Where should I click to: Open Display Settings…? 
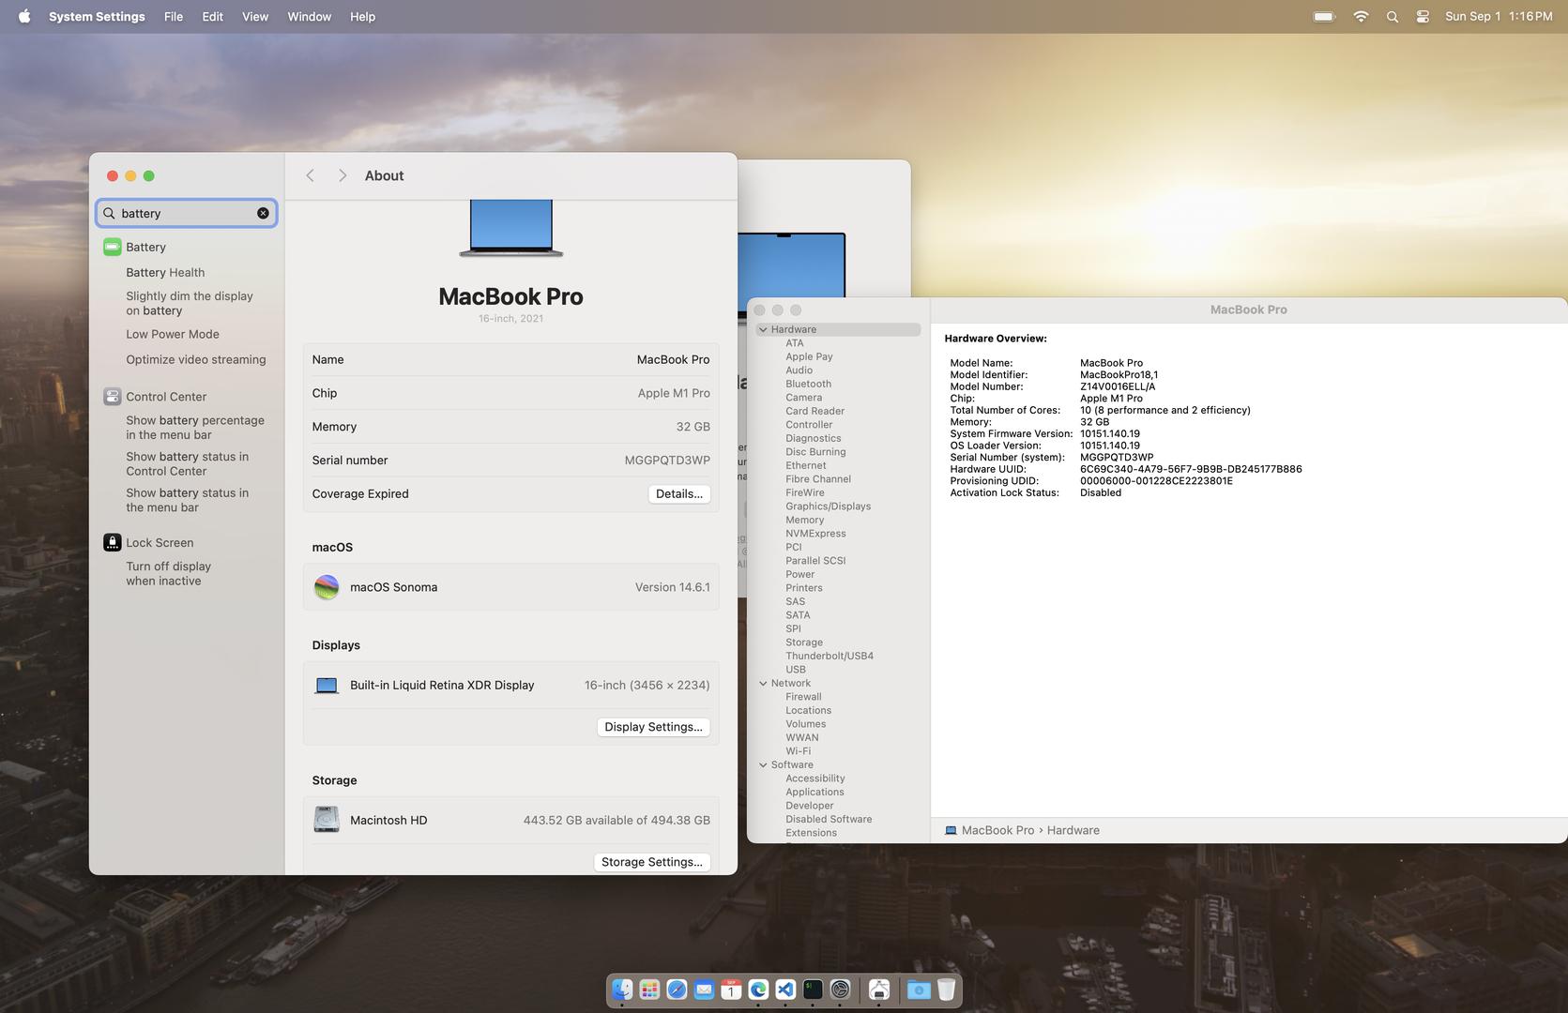point(653,727)
